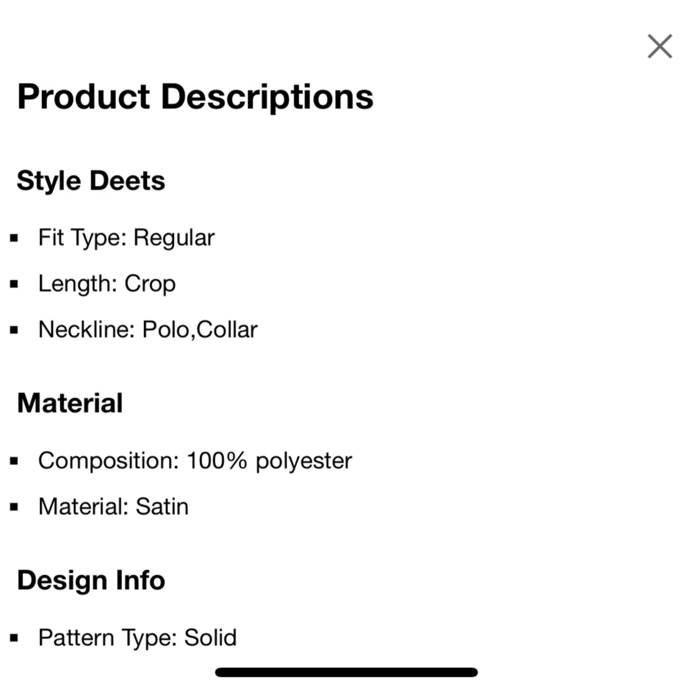The image size is (692, 692).
Task: Select the Style Deets section heading
Action: coord(91,182)
